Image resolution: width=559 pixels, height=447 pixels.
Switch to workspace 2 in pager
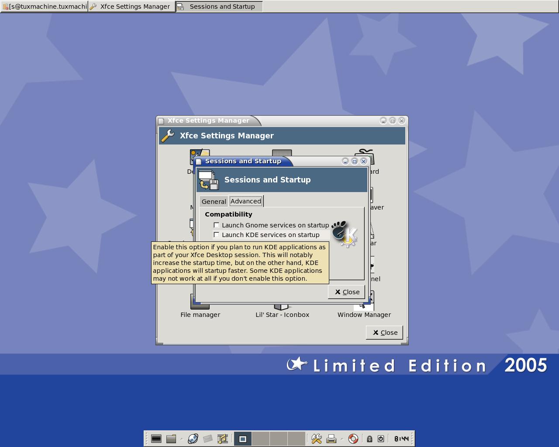coord(261,439)
